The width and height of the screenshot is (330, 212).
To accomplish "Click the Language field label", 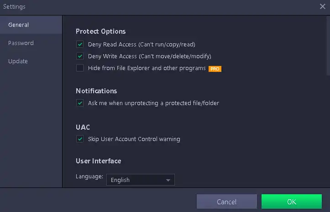I will coord(89,176).
